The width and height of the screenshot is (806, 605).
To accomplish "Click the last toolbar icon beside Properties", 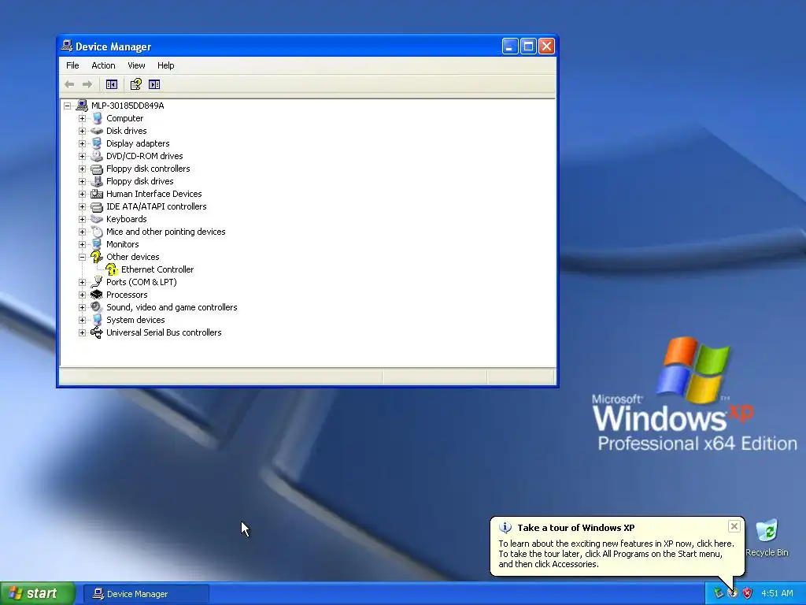I will [154, 84].
